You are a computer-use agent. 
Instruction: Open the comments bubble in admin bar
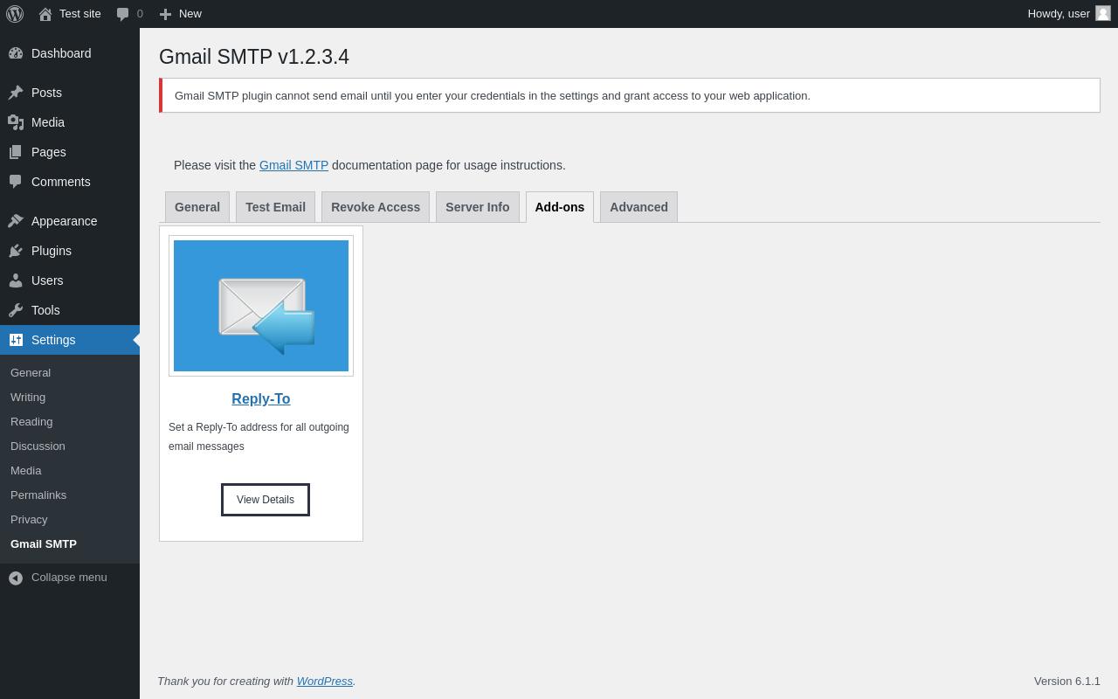coord(123,14)
